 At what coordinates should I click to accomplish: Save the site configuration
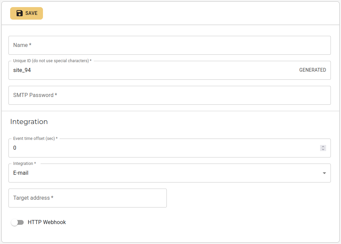[x=26, y=13]
